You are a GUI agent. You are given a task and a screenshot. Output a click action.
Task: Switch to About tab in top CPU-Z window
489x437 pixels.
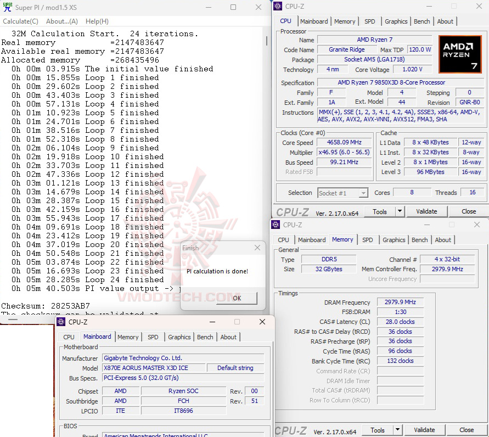(x=445, y=21)
